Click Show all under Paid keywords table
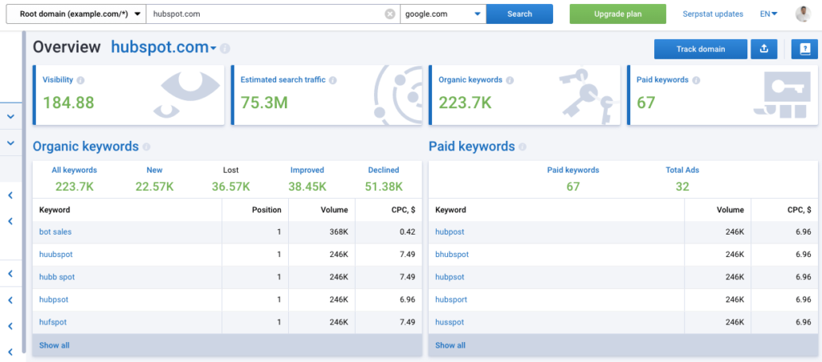Image resolution: width=822 pixels, height=362 pixels. point(450,345)
